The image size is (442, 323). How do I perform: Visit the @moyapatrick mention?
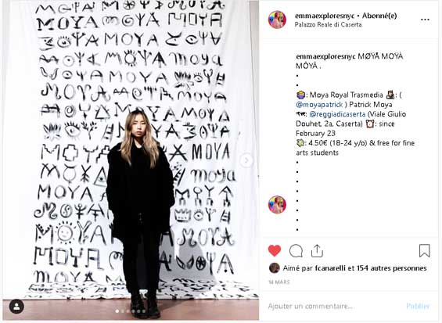pyautogui.click(x=319, y=105)
